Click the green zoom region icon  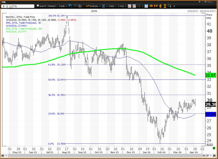(x=169, y=6)
